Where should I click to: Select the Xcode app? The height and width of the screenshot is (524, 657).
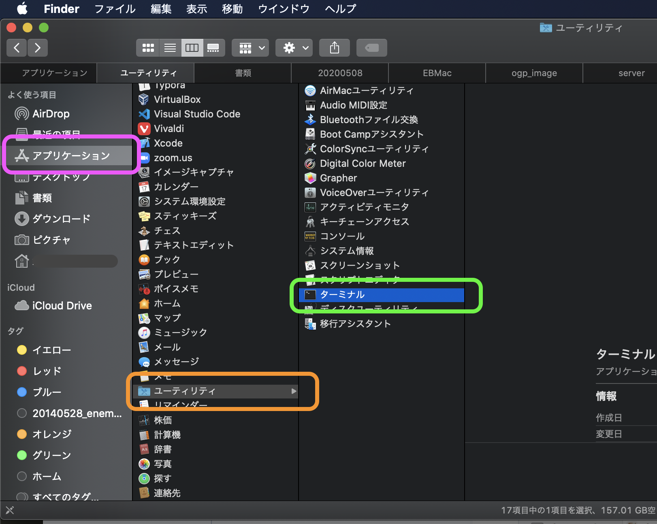click(215, 143)
